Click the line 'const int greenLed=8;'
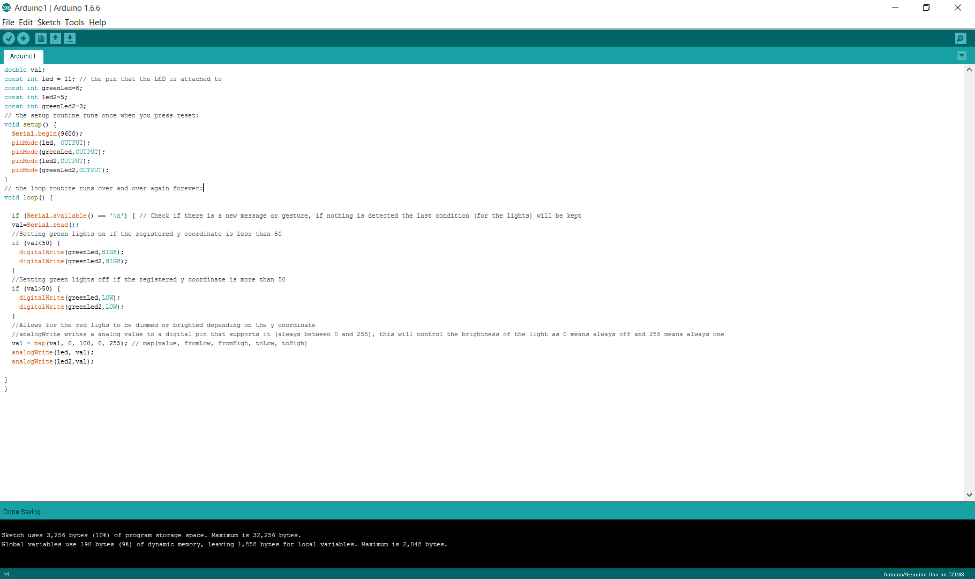The width and height of the screenshot is (975, 579). [43, 88]
